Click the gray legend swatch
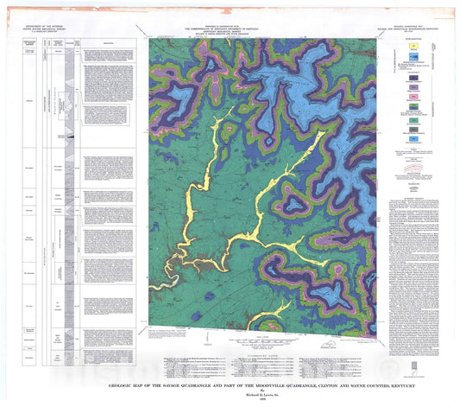 click(x=413, y=130)
